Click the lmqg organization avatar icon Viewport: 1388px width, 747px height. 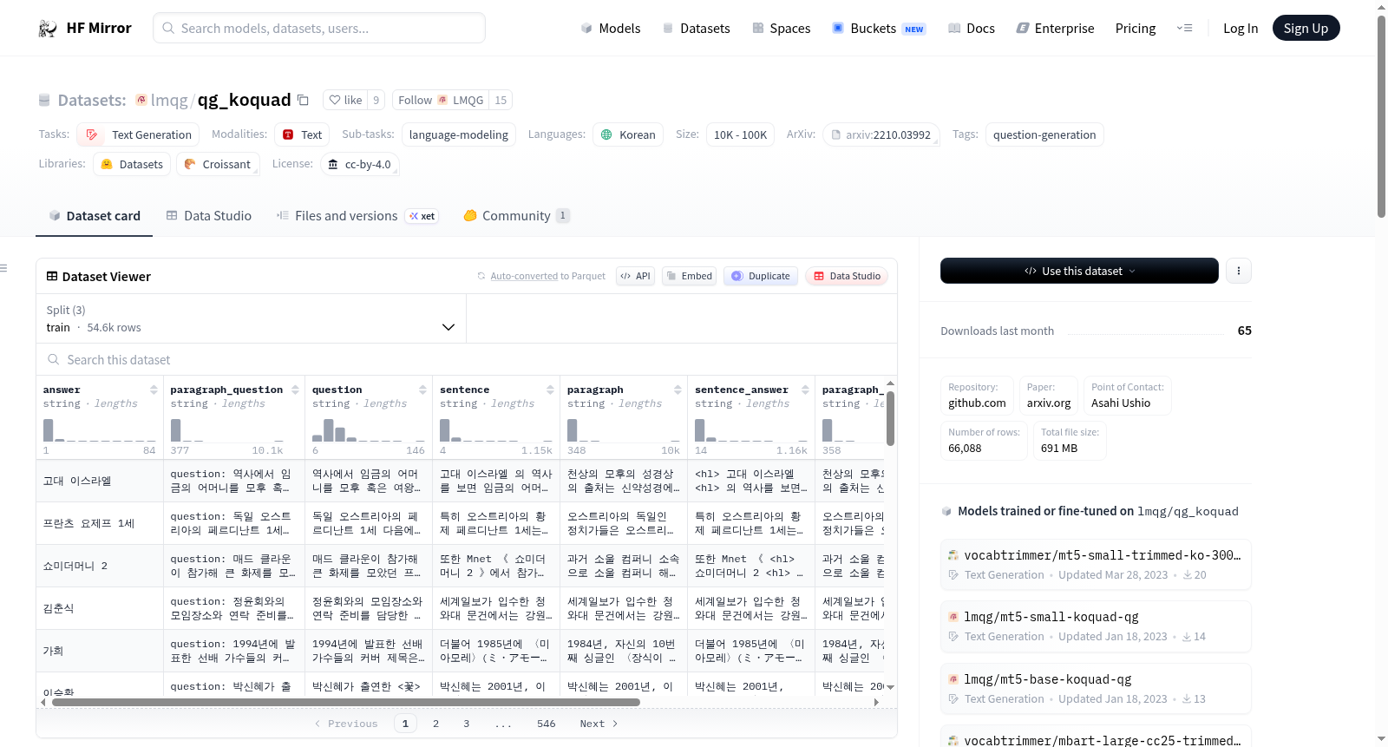(x=141, y=100)
